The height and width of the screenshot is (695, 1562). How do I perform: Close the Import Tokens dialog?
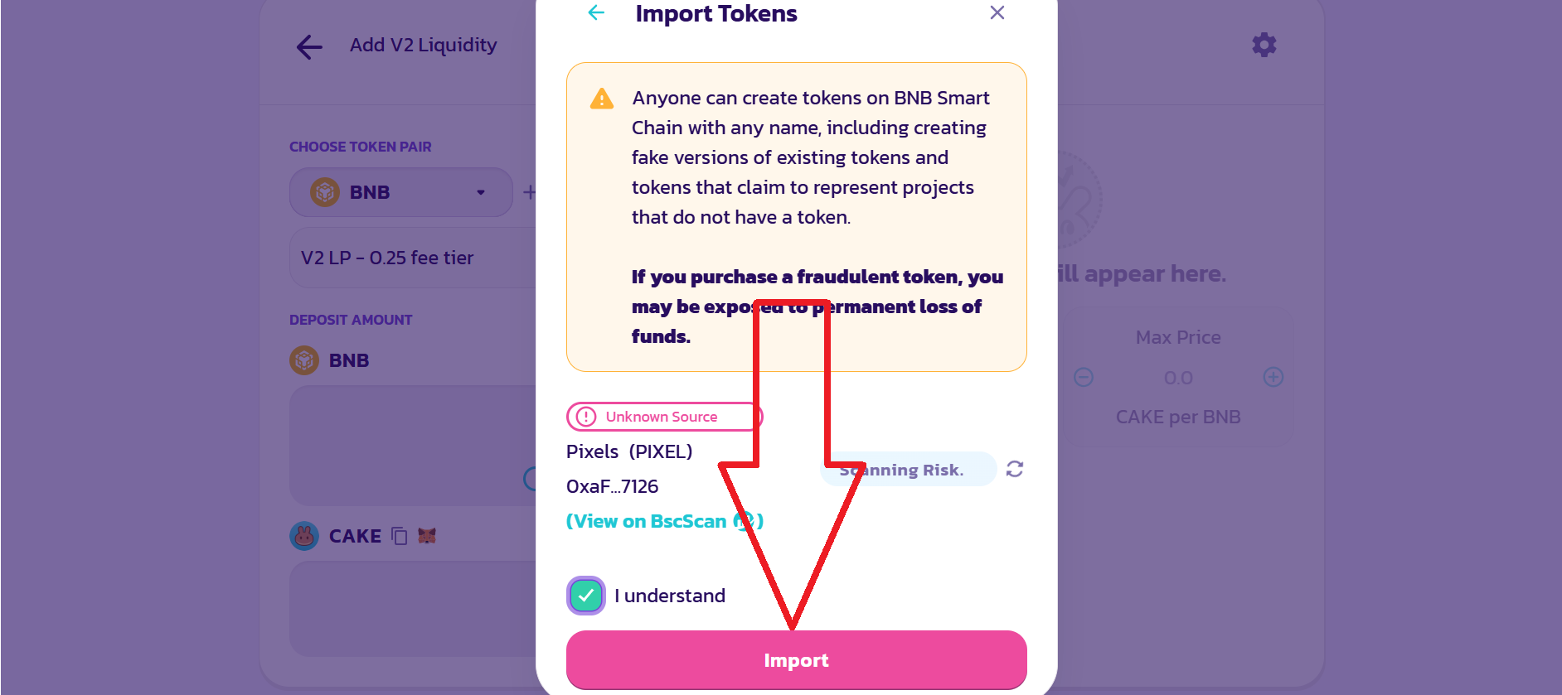point(997,12)
